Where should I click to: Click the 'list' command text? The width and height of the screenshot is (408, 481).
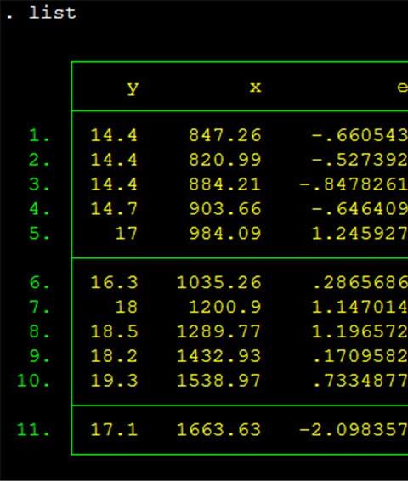click(52, 13)
